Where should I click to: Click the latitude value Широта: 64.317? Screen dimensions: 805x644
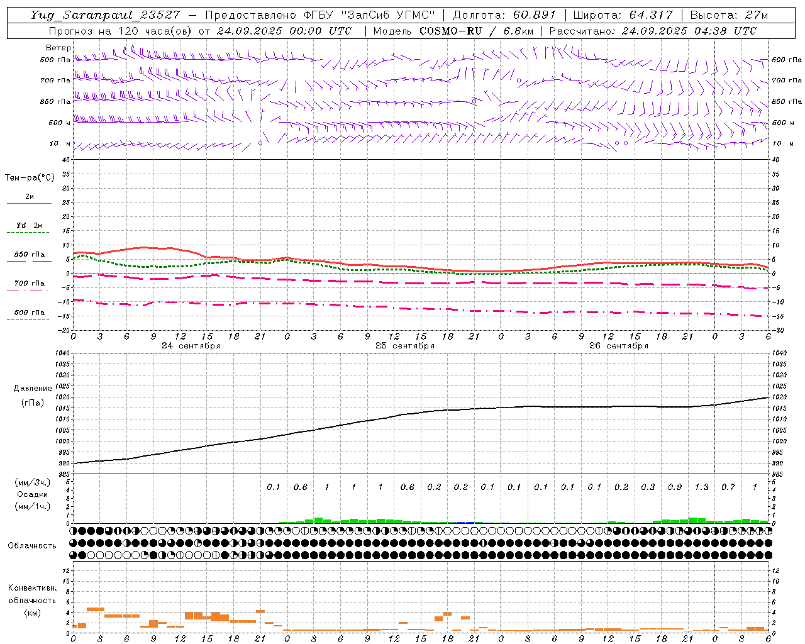[623, 15]
